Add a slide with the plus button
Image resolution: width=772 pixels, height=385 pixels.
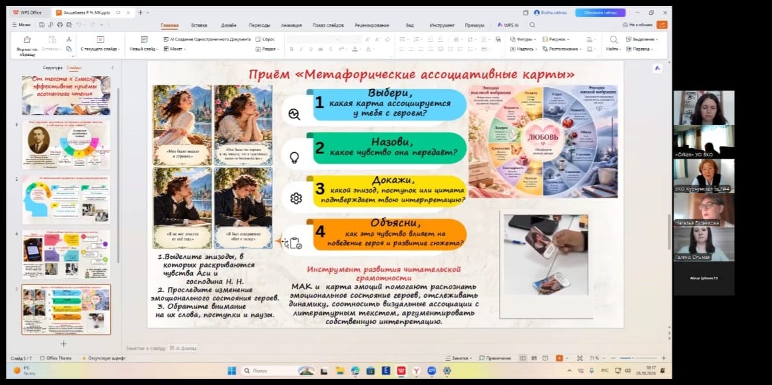click(x=63, y=343)
